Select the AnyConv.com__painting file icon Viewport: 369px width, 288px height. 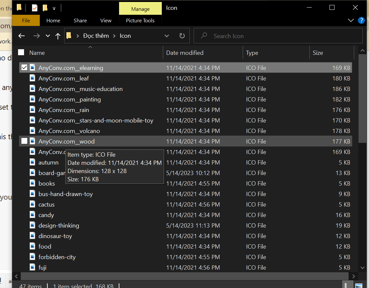click(33, 100)
